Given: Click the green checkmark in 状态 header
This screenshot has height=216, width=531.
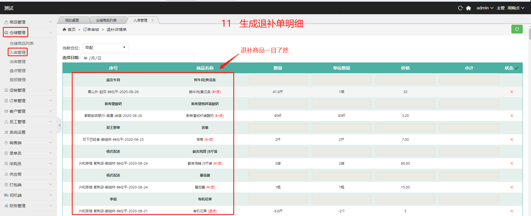Looking at the screenshot, I should 517,68.
